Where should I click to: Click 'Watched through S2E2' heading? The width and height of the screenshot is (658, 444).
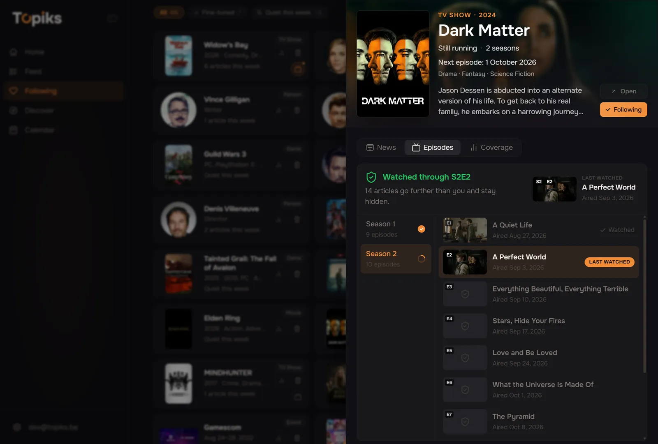pyautogui.click(x=426, y=177)
